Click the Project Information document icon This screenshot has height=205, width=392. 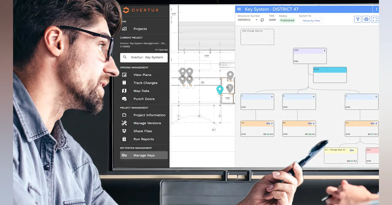point(124,115)
